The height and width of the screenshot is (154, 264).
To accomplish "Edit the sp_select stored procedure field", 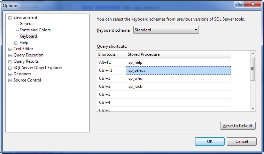I will 178,70.
